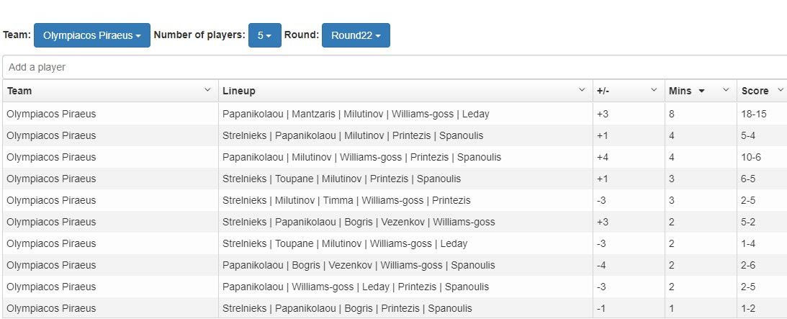Open the Round22 round selector
This screenshot has width=787, height=319.
(356, 35)
